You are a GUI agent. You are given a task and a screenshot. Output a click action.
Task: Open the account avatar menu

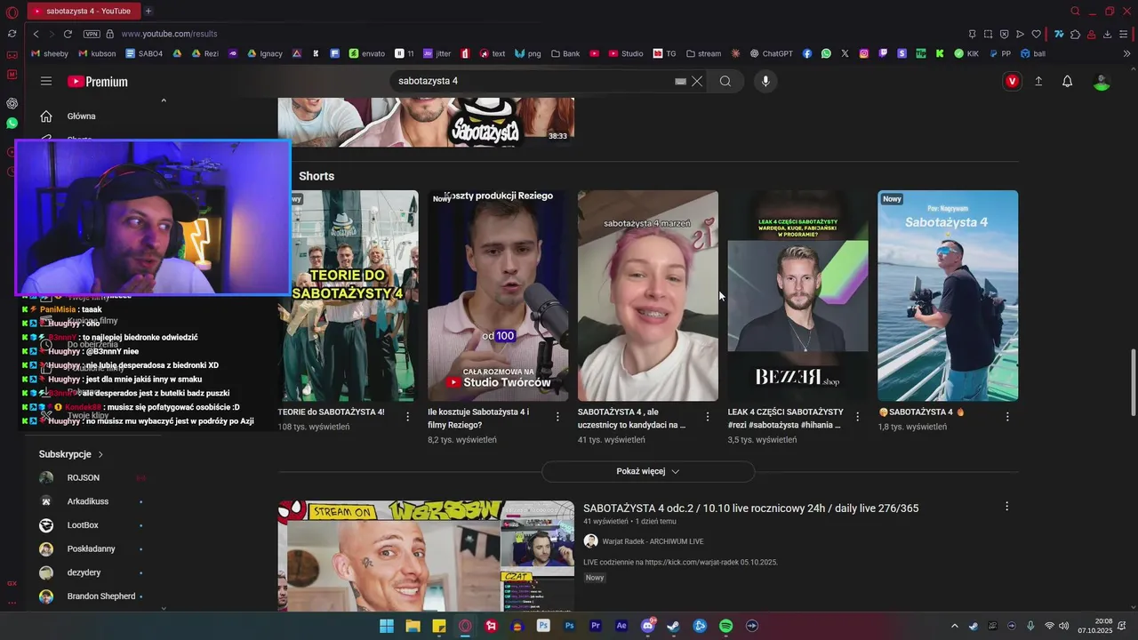pos(1102,82)
